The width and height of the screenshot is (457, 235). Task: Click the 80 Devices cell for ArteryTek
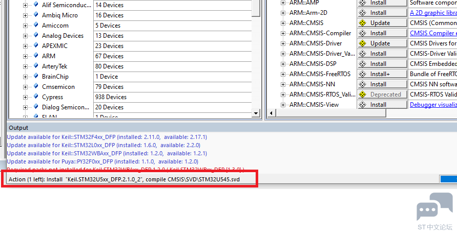pyautogui.click(x=173, y=66)
